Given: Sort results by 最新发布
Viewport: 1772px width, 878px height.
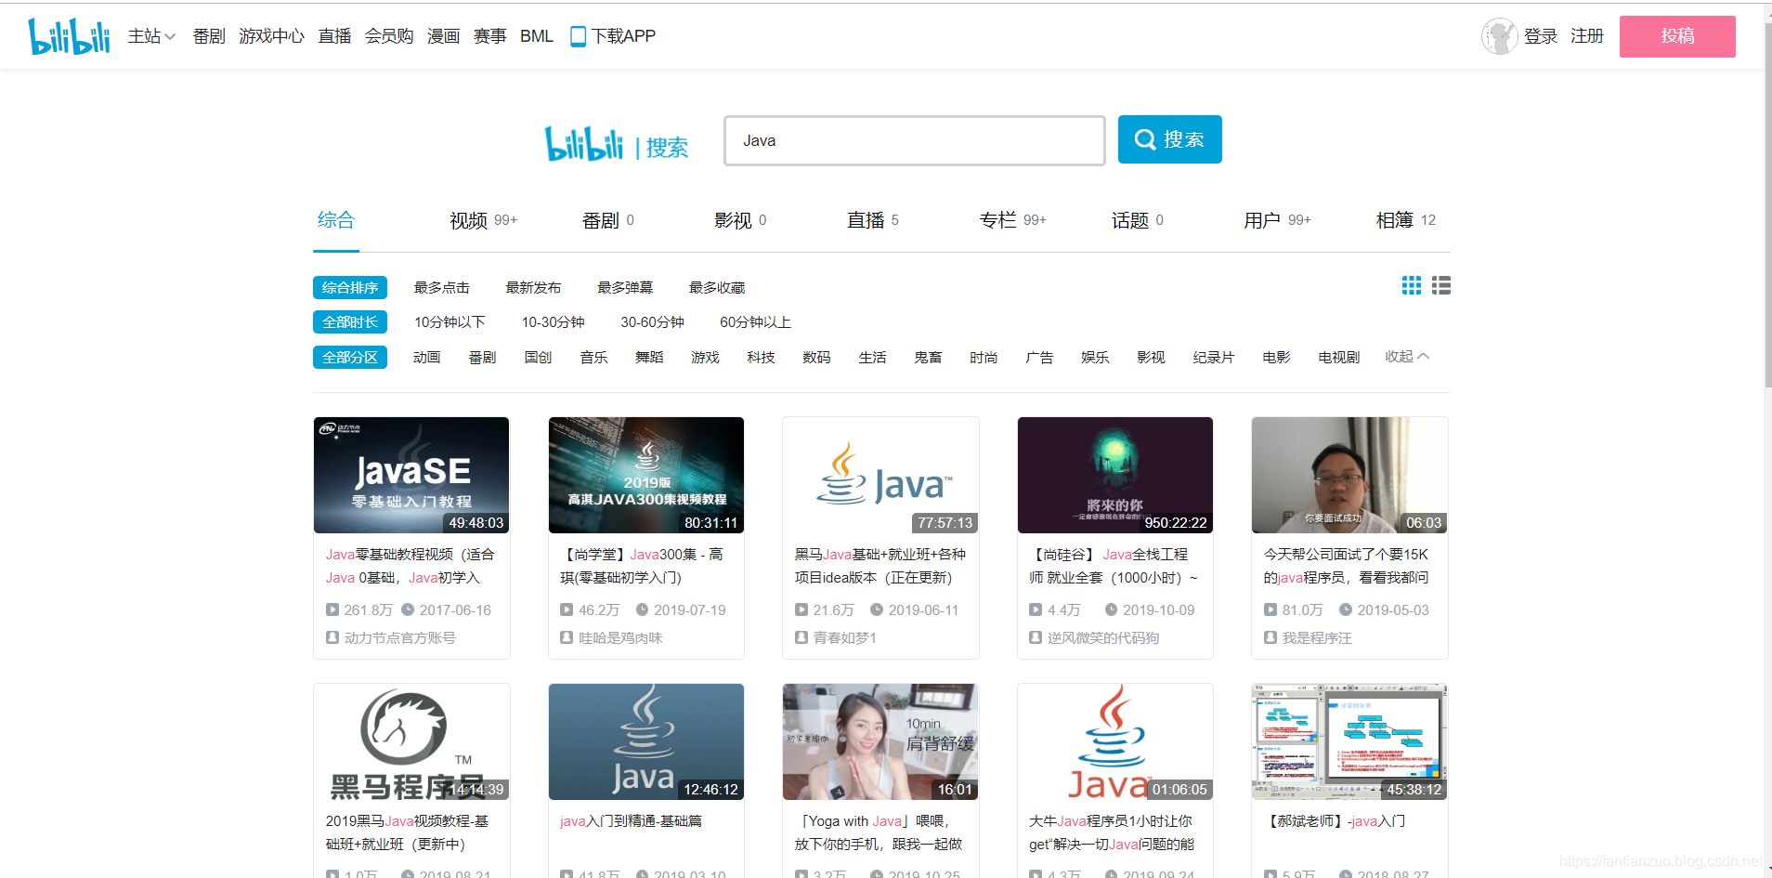Looking at the screenshot, I should [x=533, y=288].
